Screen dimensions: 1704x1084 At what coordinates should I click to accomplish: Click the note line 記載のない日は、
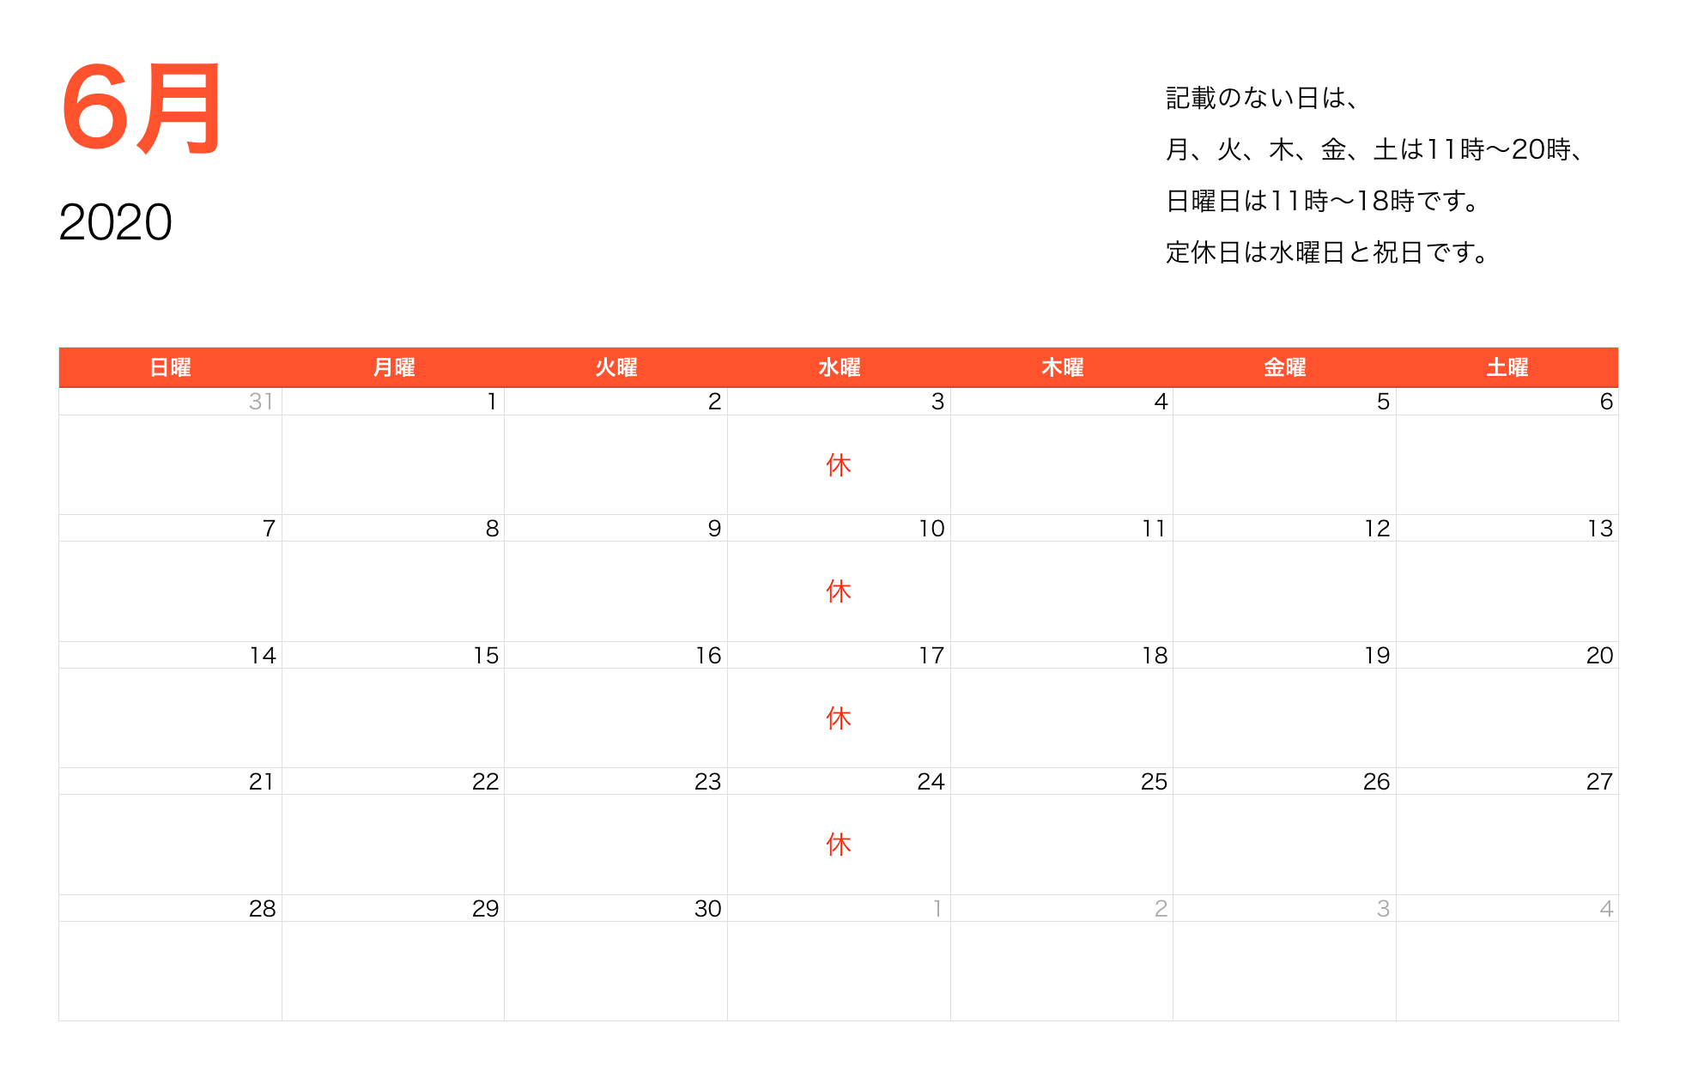[x=1261, y=98]
